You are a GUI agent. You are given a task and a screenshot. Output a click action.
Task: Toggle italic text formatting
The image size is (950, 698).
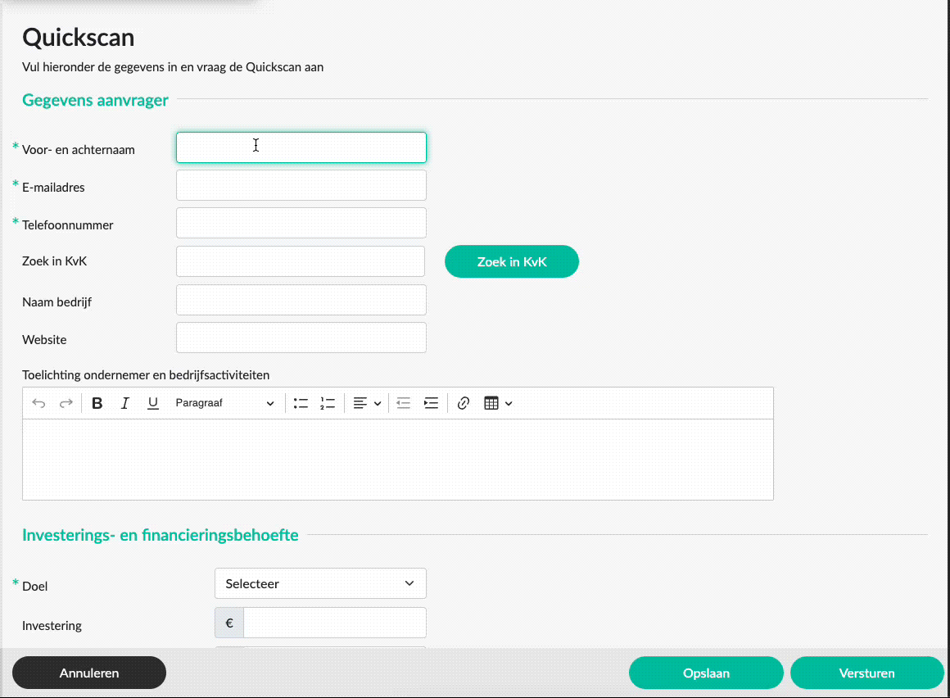[125, 403]
